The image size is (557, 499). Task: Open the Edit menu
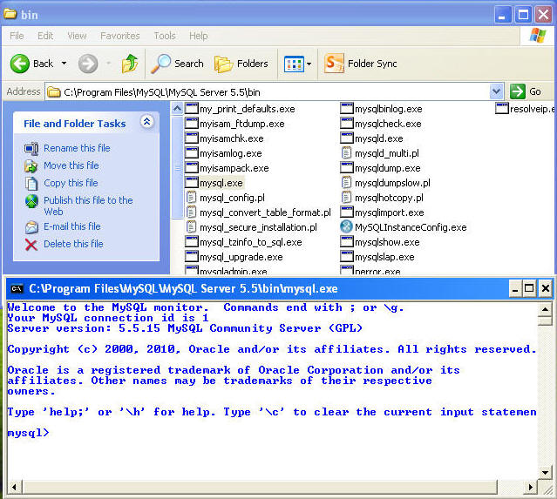click(x=45, y=36)
